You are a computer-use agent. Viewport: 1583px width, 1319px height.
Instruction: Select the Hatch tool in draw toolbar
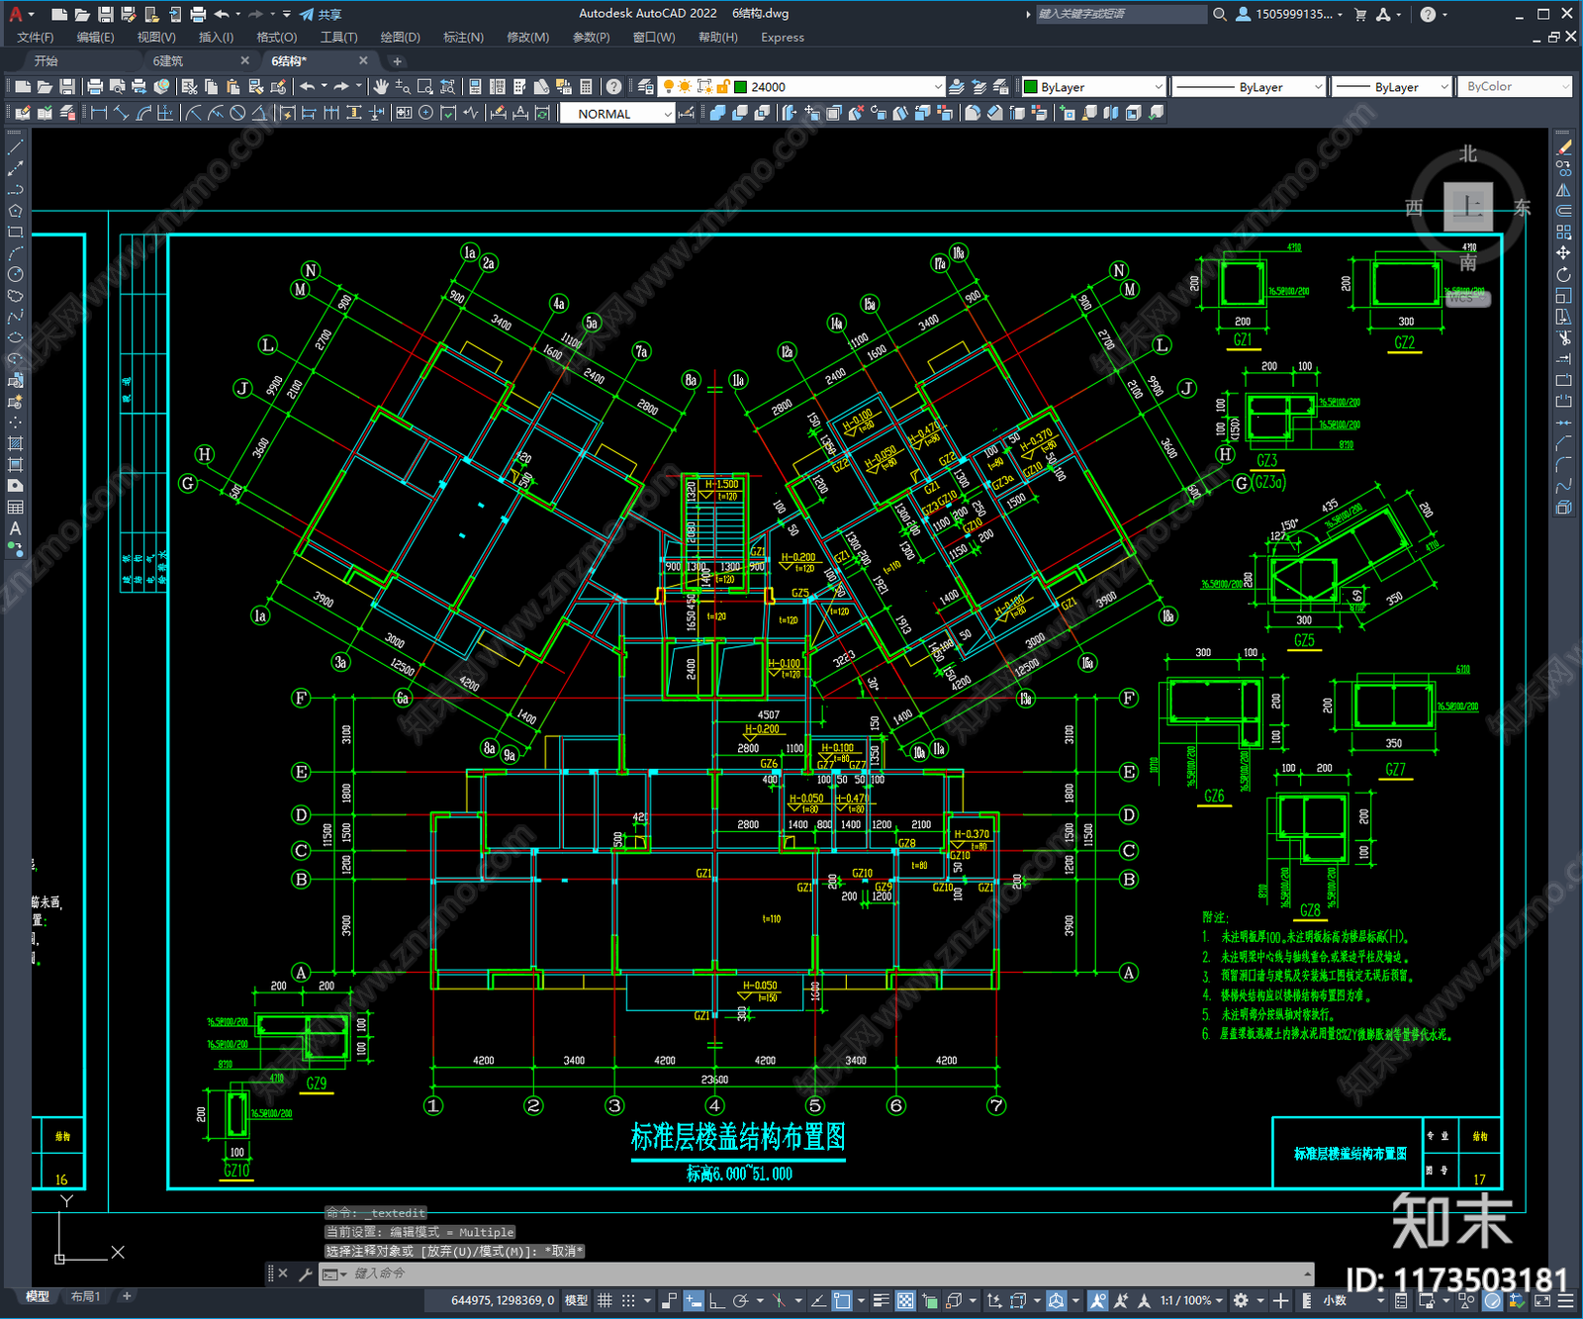[15, 442]
